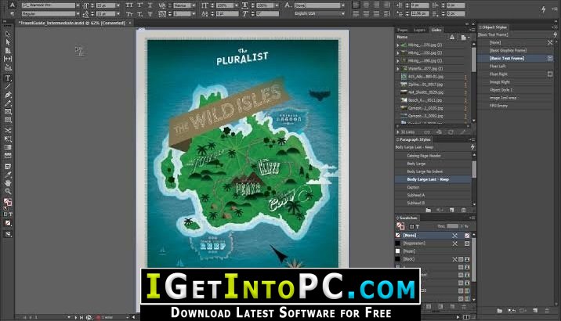Select the Line tool
The width and height of the screenshot is (561, 321).
[x=8, y=86]
